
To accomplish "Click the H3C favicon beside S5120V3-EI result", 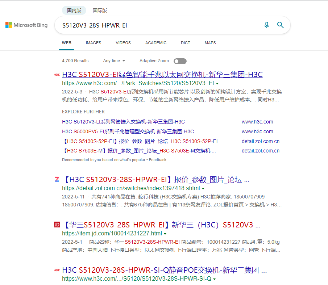I will point(57,75).
